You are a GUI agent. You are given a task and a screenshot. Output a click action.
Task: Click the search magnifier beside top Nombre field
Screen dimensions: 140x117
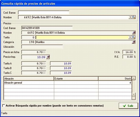coord(134,17)
